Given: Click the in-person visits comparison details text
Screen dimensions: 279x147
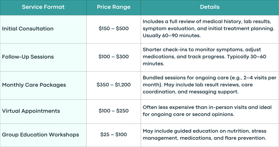Looking at the screenshot, I should (207, 111).
